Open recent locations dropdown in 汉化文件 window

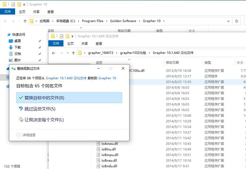tap(68, 53)
